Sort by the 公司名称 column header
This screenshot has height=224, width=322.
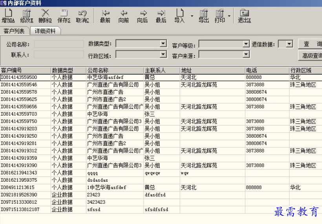[x=115, y=70]
